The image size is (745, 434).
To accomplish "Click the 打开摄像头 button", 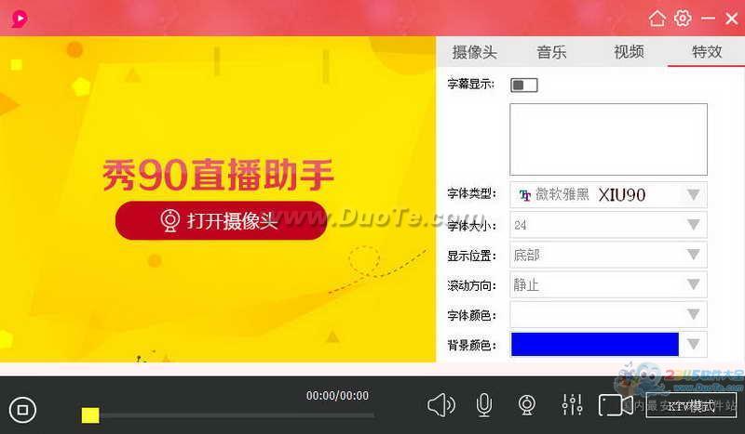I will 221,221.
